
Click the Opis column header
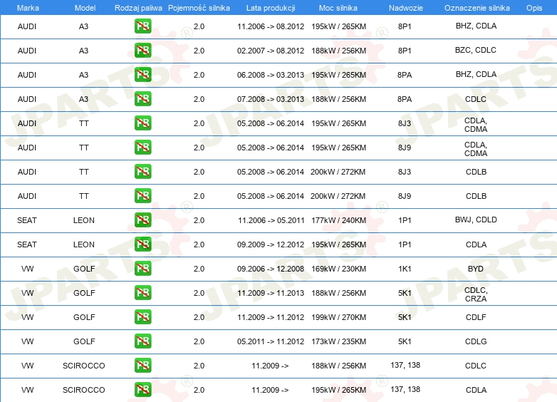click(534, 8)
